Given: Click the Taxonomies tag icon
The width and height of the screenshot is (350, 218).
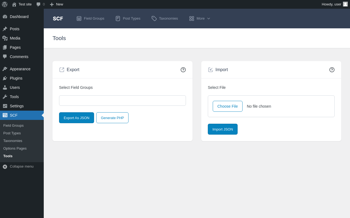Looking at the screenshot, I should 154,19.
